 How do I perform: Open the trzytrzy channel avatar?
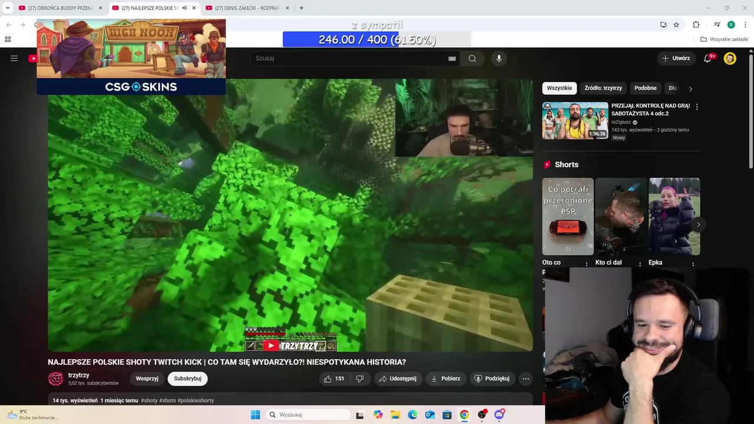(55, 379)
